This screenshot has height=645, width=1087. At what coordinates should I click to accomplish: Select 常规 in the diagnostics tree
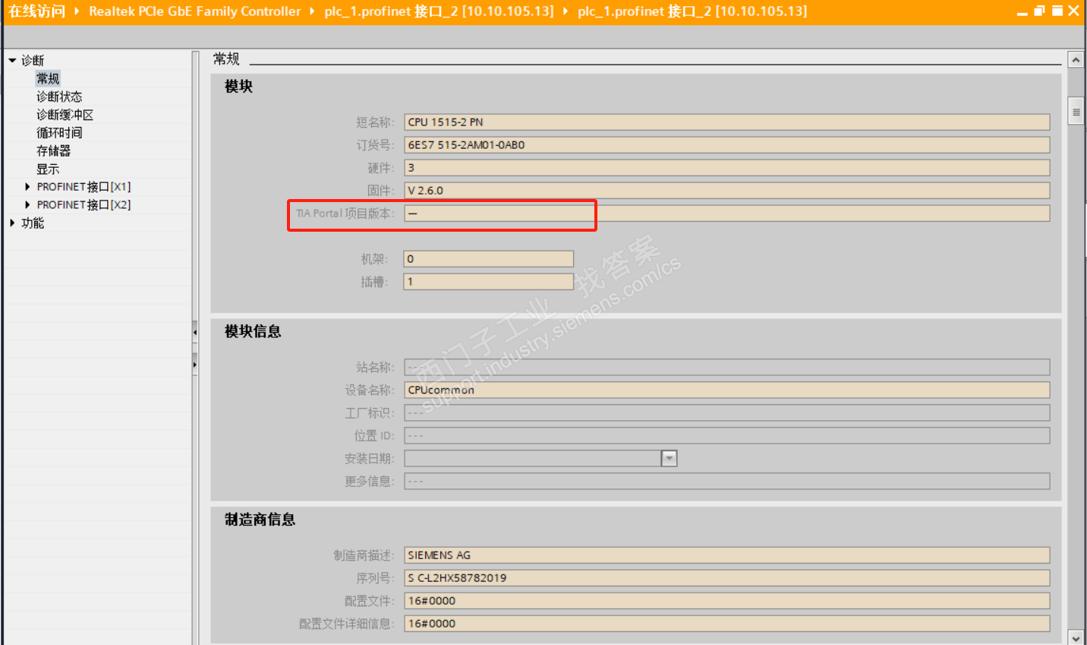click(x=48, y=78)
